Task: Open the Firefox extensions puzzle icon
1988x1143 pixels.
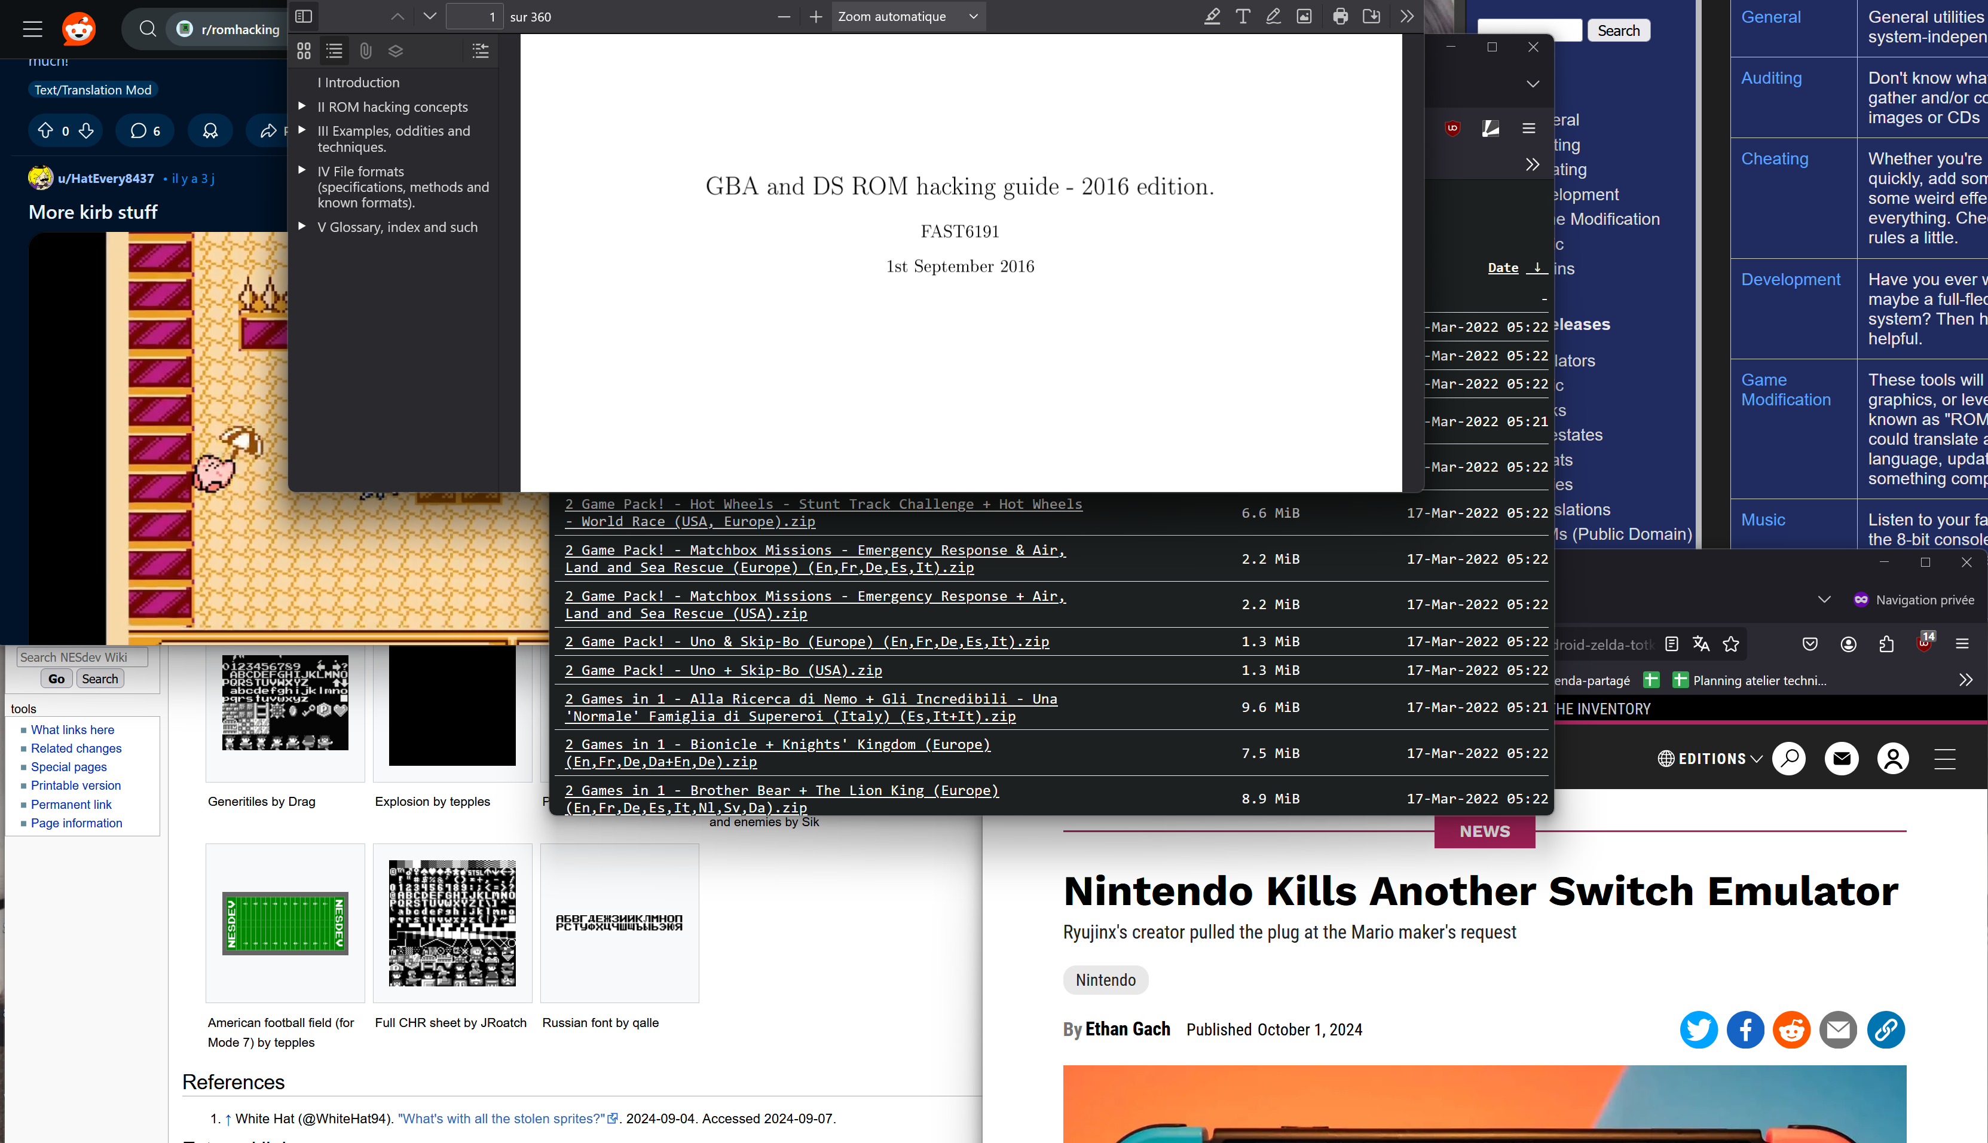Action: (x=1886, y=644)
